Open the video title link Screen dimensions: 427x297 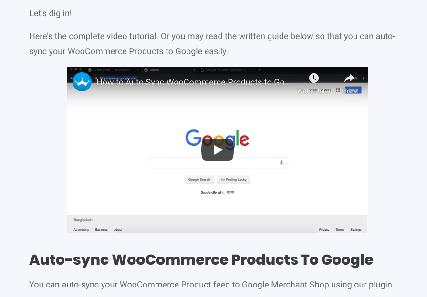(x=193, y=82)
